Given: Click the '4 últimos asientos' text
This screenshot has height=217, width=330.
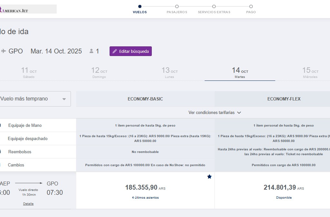Looking at the screenshot, I should (x=145, y=198).
